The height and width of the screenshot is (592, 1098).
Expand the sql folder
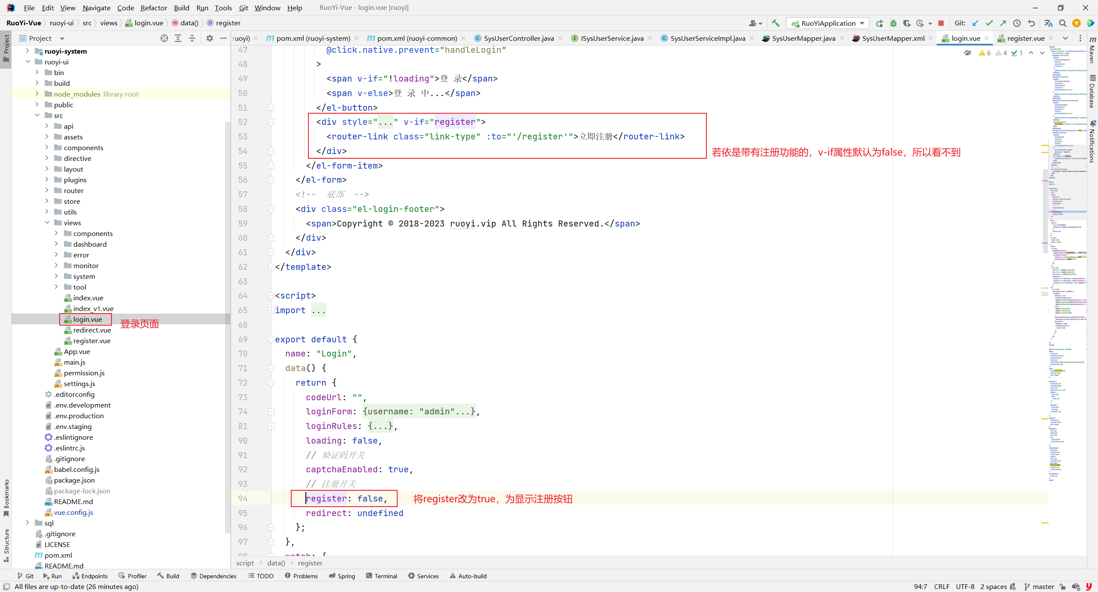[x=27, y=523]
